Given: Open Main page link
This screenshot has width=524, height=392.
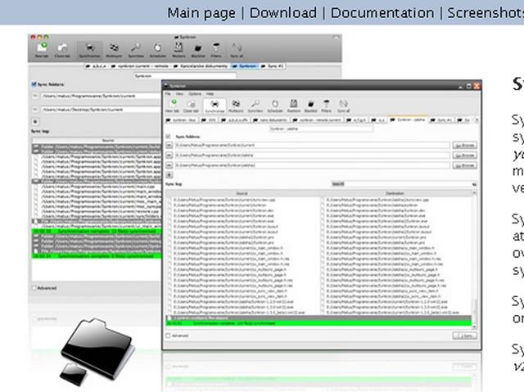Looking at the screenshot, I should 201,13.
